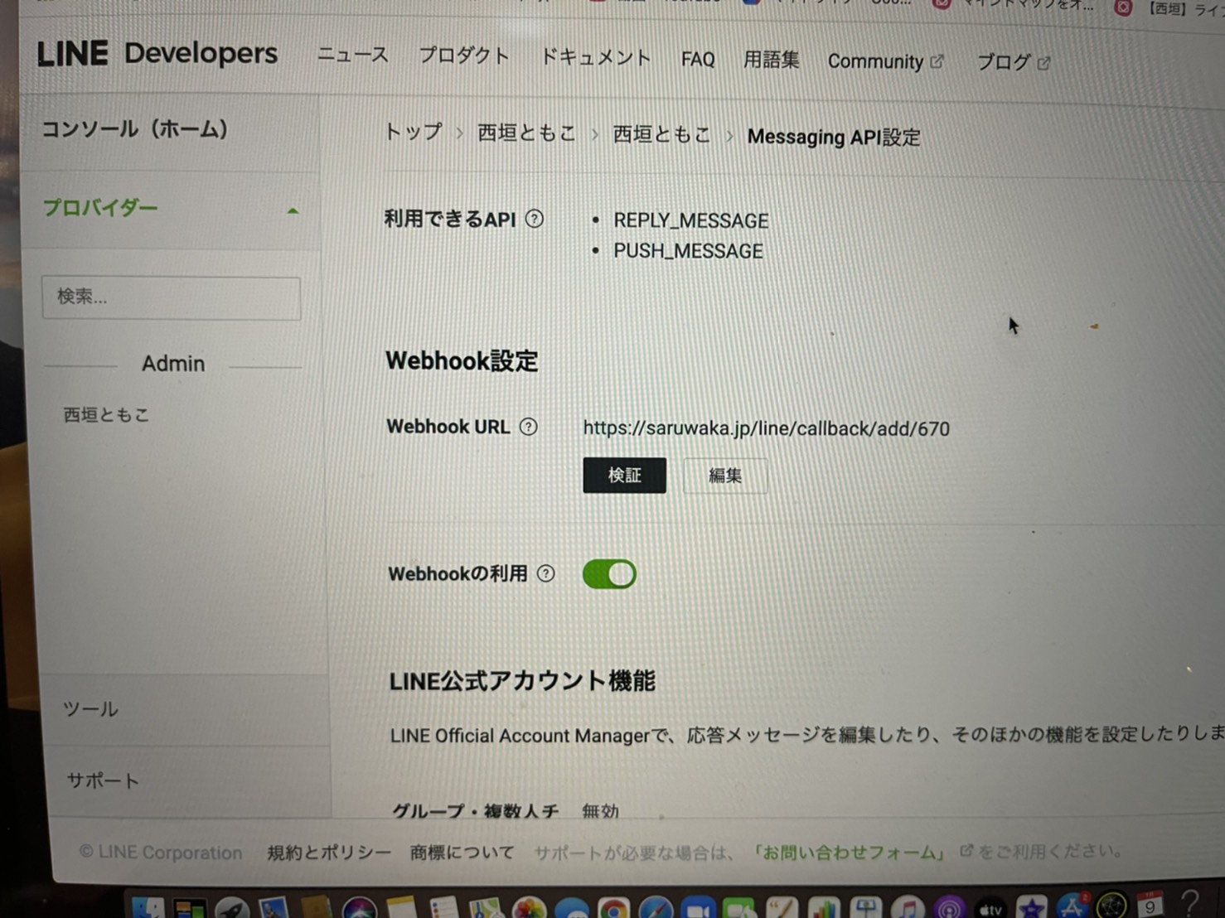The height and width of the screenshot is (918, 1225).
Task: Click the LINE Developers logo
Action: point(157,55)
